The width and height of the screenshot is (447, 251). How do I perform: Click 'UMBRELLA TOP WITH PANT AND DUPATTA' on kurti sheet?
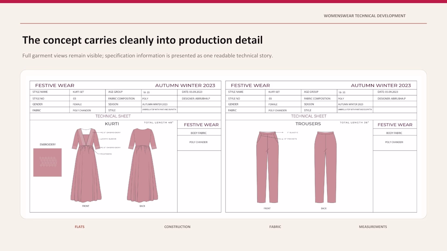[x=159, y=109]
